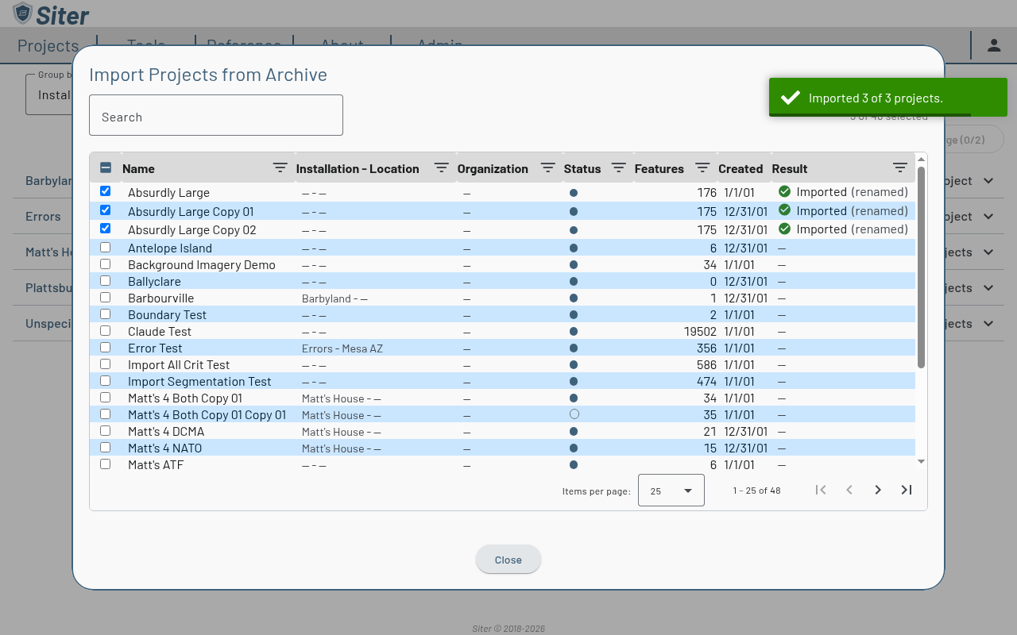Open the Result column filter icon
Screen dimensions: 1017x635
900,168
